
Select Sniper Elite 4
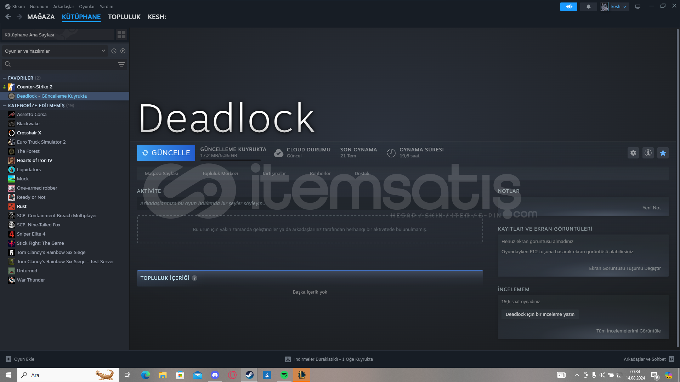64,234
